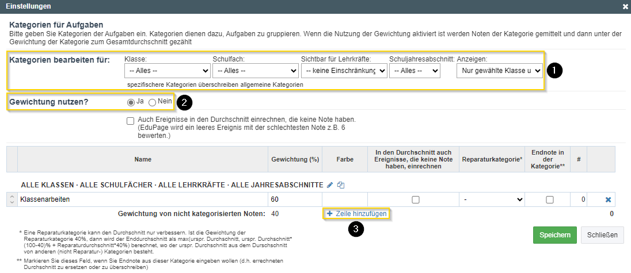Screen dimensions: 631x273
Task: Close the Einstellungen dialog via the X
Action: coord(625,6)
